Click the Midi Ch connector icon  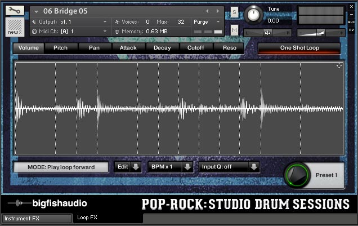click(34, 32)
